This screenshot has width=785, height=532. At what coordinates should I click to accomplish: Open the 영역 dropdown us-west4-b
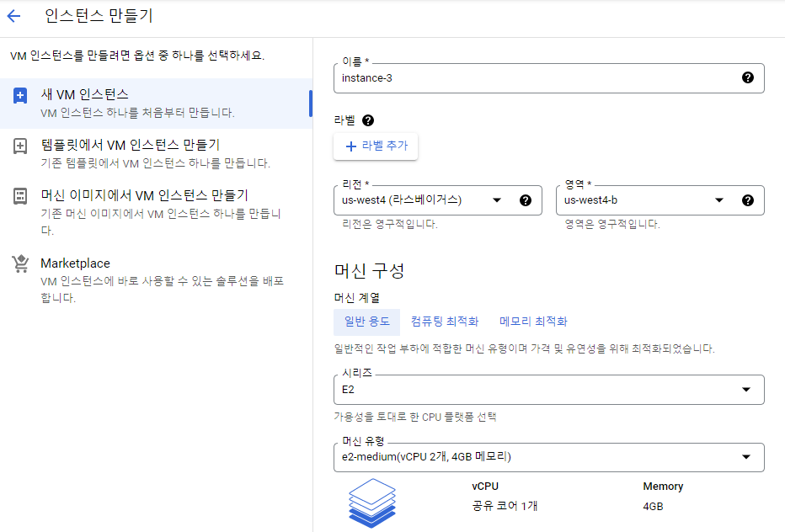pyautogui.click(x=660, y=200)
